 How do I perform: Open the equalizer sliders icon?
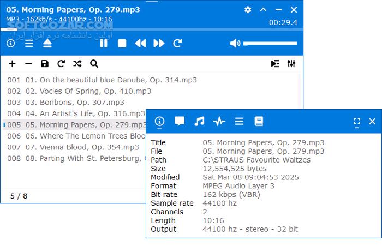click(291, 64)
